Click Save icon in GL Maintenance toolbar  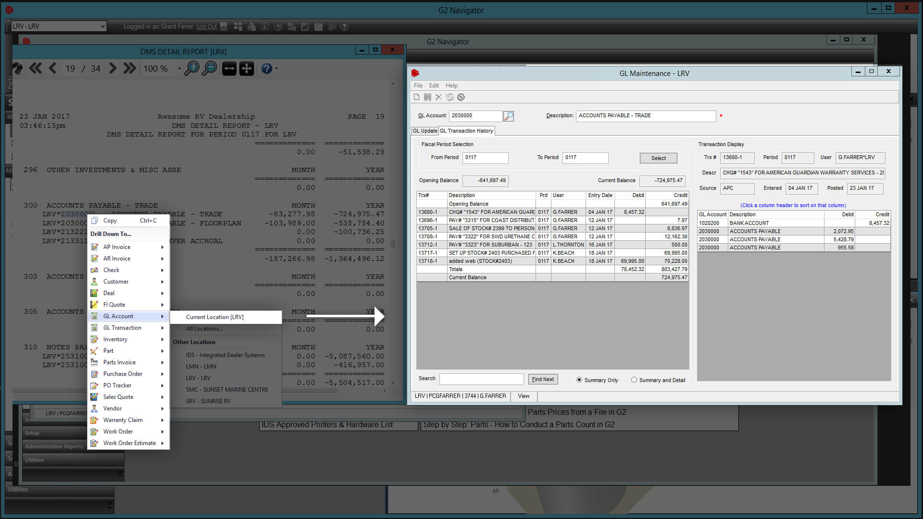tap(427, 97)
